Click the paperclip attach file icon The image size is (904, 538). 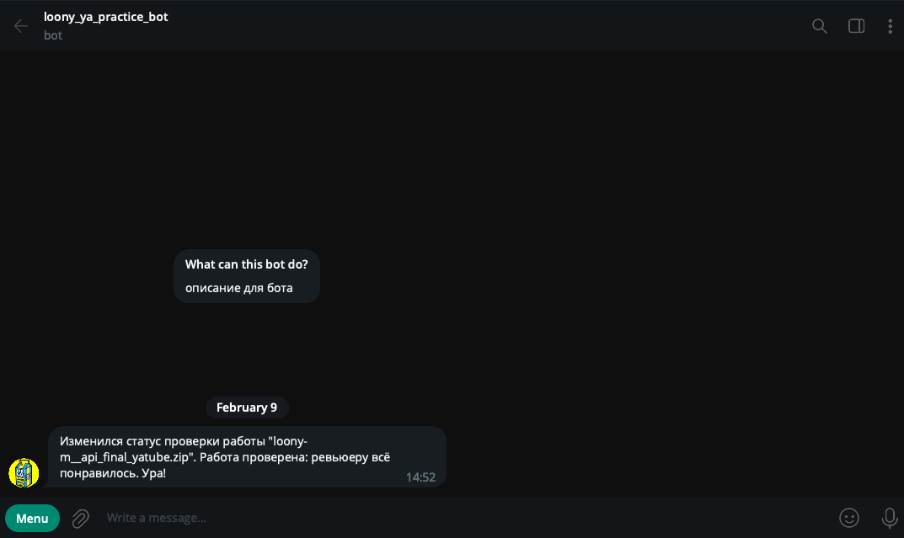(x=80, y=519)
